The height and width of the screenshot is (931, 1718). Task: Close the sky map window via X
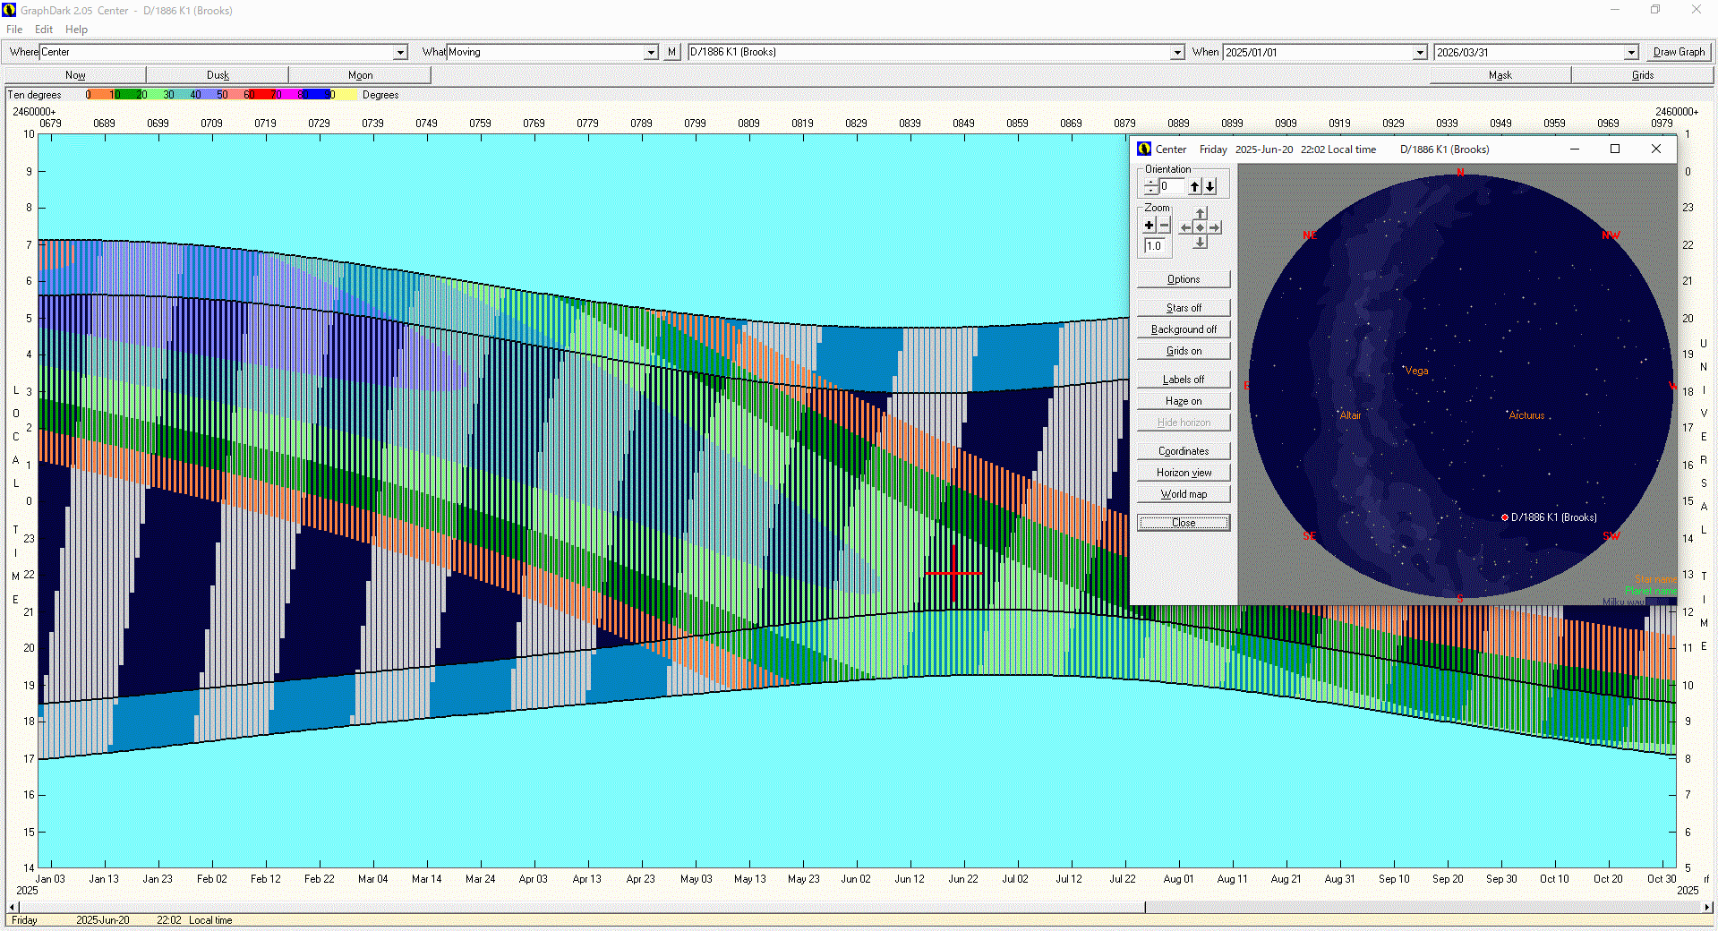1656,149
